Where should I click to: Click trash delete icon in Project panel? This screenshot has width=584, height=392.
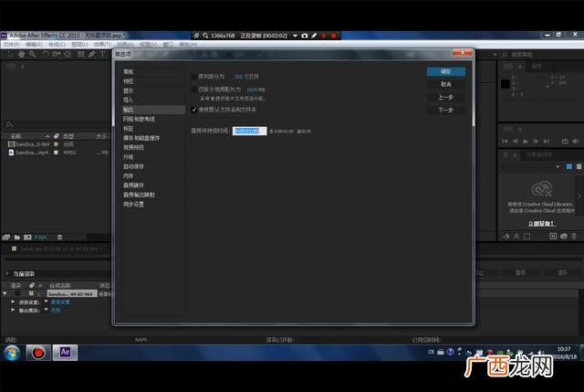tap(59, 238)
